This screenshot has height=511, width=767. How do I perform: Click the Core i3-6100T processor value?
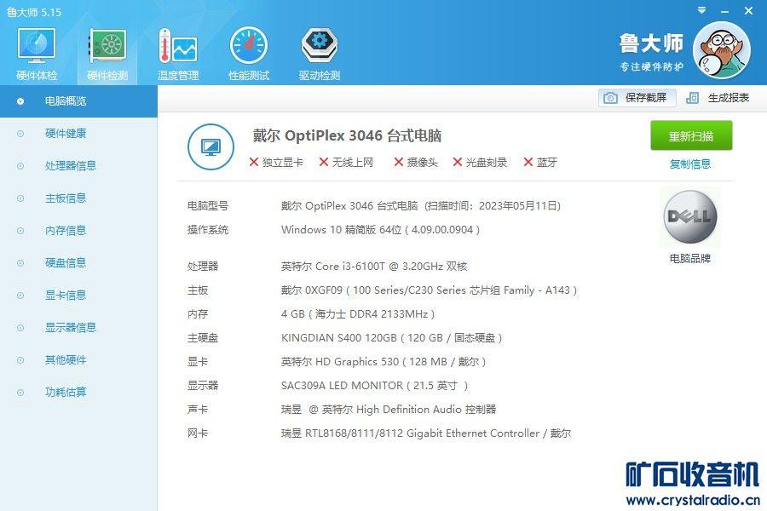374,267
